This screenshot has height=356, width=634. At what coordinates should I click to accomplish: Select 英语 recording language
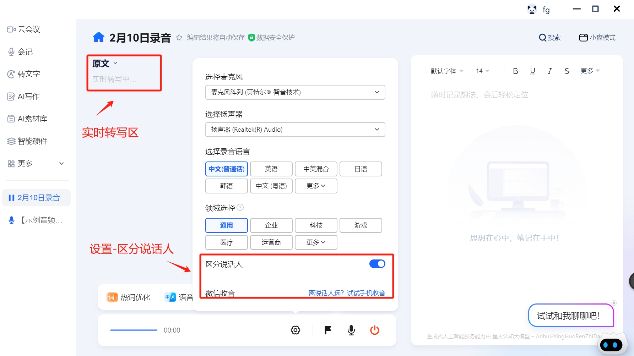point(271,169)
